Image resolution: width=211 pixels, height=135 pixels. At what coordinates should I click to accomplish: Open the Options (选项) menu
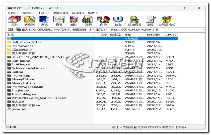(x=78, y=13)
